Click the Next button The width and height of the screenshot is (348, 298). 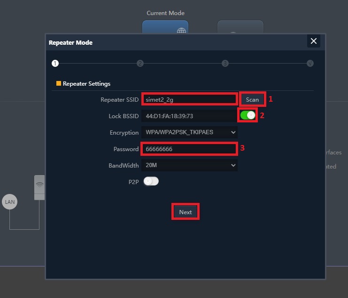click(186, 212)
